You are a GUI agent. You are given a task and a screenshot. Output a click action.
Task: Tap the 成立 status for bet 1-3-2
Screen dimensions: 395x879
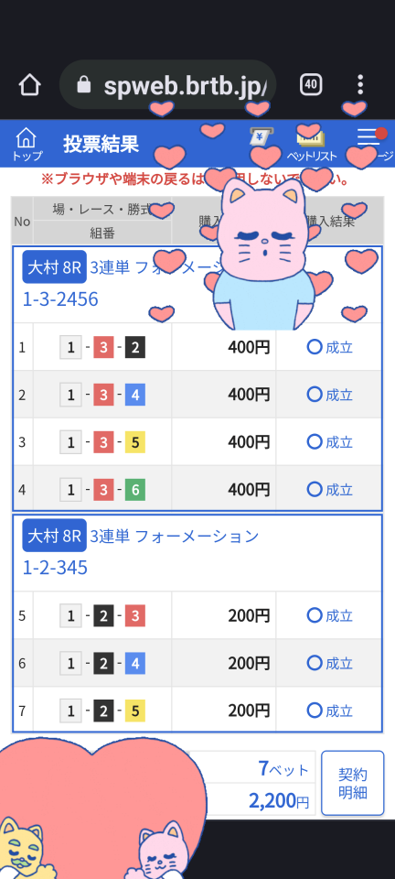[329, 347]
